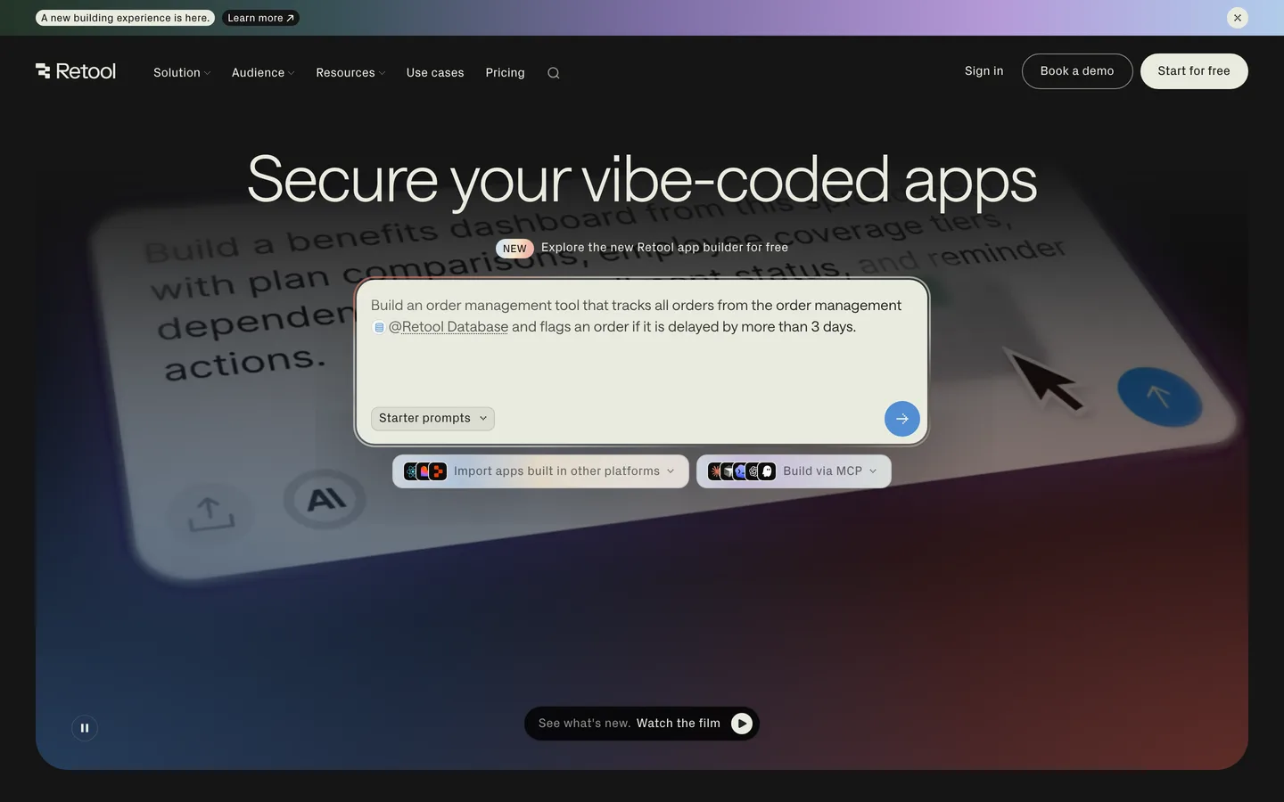The width and height of the screenshot is (1284, 802).
Task: Open the search icon in navigation
Action: (554, 73)
